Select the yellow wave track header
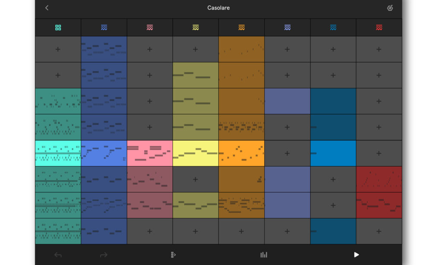 (196, 27)
